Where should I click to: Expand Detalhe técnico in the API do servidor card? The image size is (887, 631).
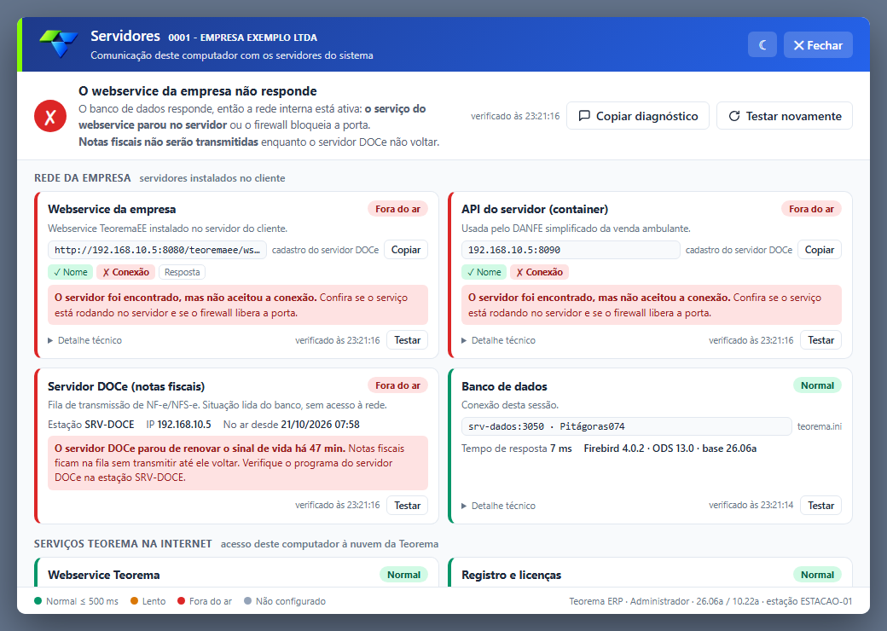pyautogui.click(x=498, y=340)
